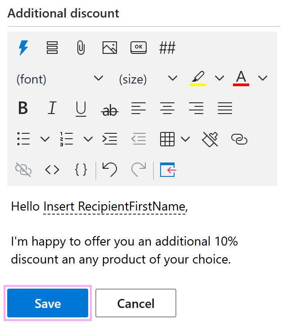Insert an image using the picture icon
This screenshot has width=287, height=325.
110,48
